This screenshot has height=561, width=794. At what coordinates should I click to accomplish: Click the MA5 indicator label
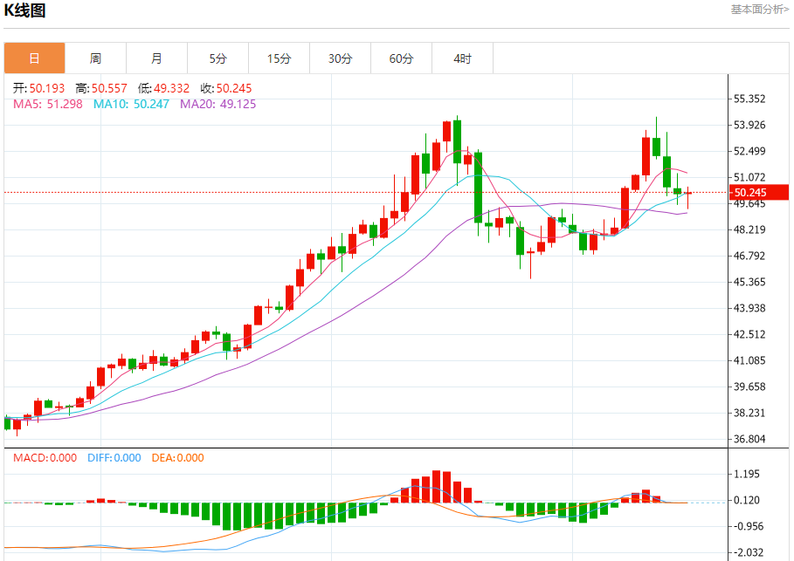(47, 104)
